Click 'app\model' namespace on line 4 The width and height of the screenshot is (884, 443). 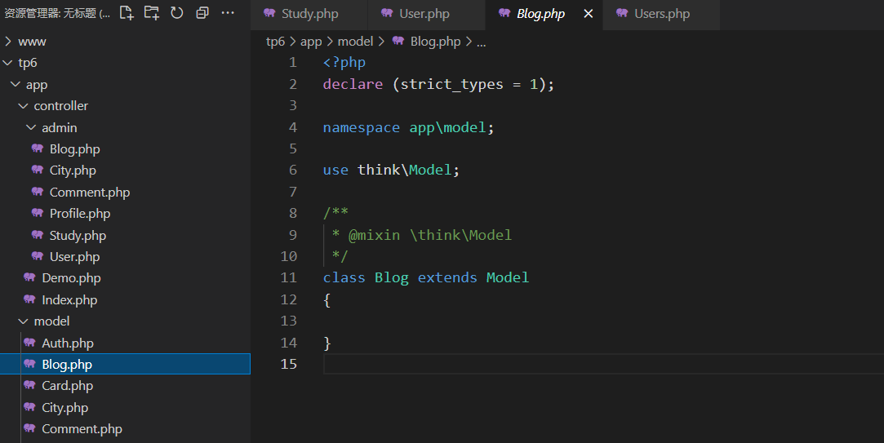tap(447, 128)
